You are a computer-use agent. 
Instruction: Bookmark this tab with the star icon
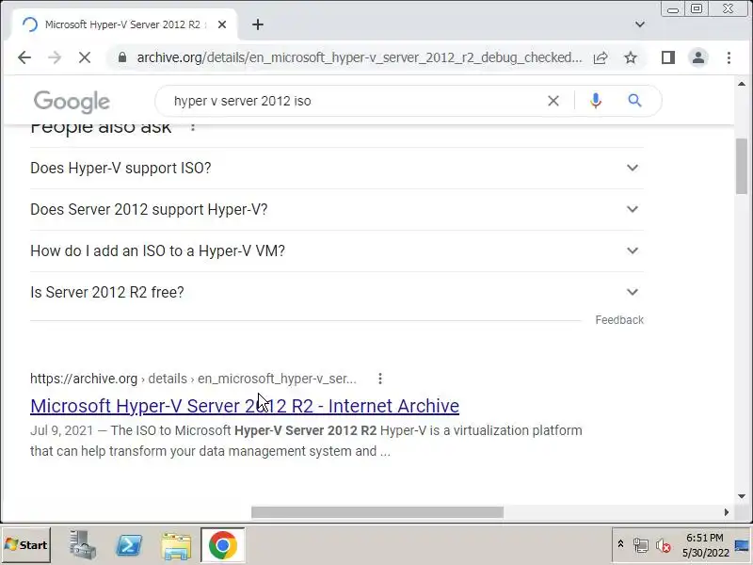click(x=631, y=57)
